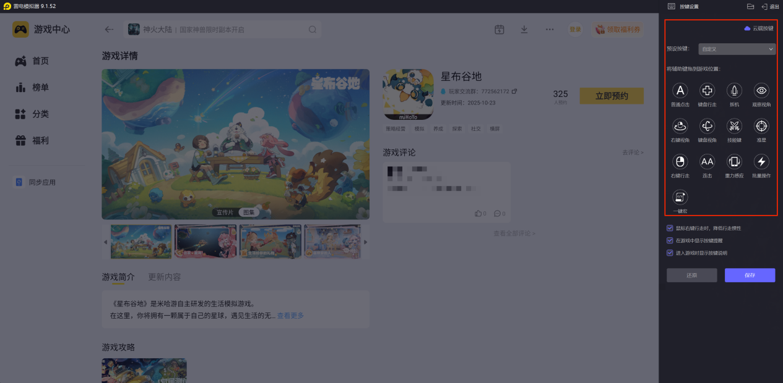
Task: Switch to 更新内容 tab
Action: pos(165,277)
